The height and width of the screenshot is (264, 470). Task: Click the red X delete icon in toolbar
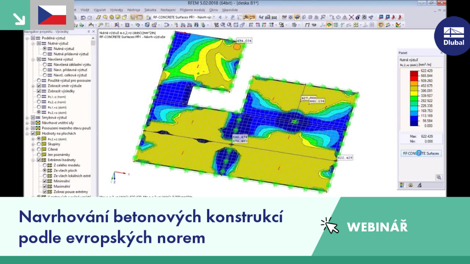point(351,17)
